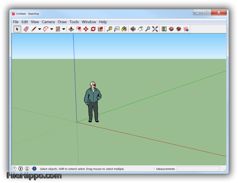This screenshot has width=238, height=183.
Task: Select the Rectangle shape tool
Action: point(58,29)
